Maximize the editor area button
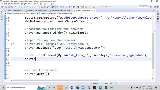The image size is (160, 90). 153,10
